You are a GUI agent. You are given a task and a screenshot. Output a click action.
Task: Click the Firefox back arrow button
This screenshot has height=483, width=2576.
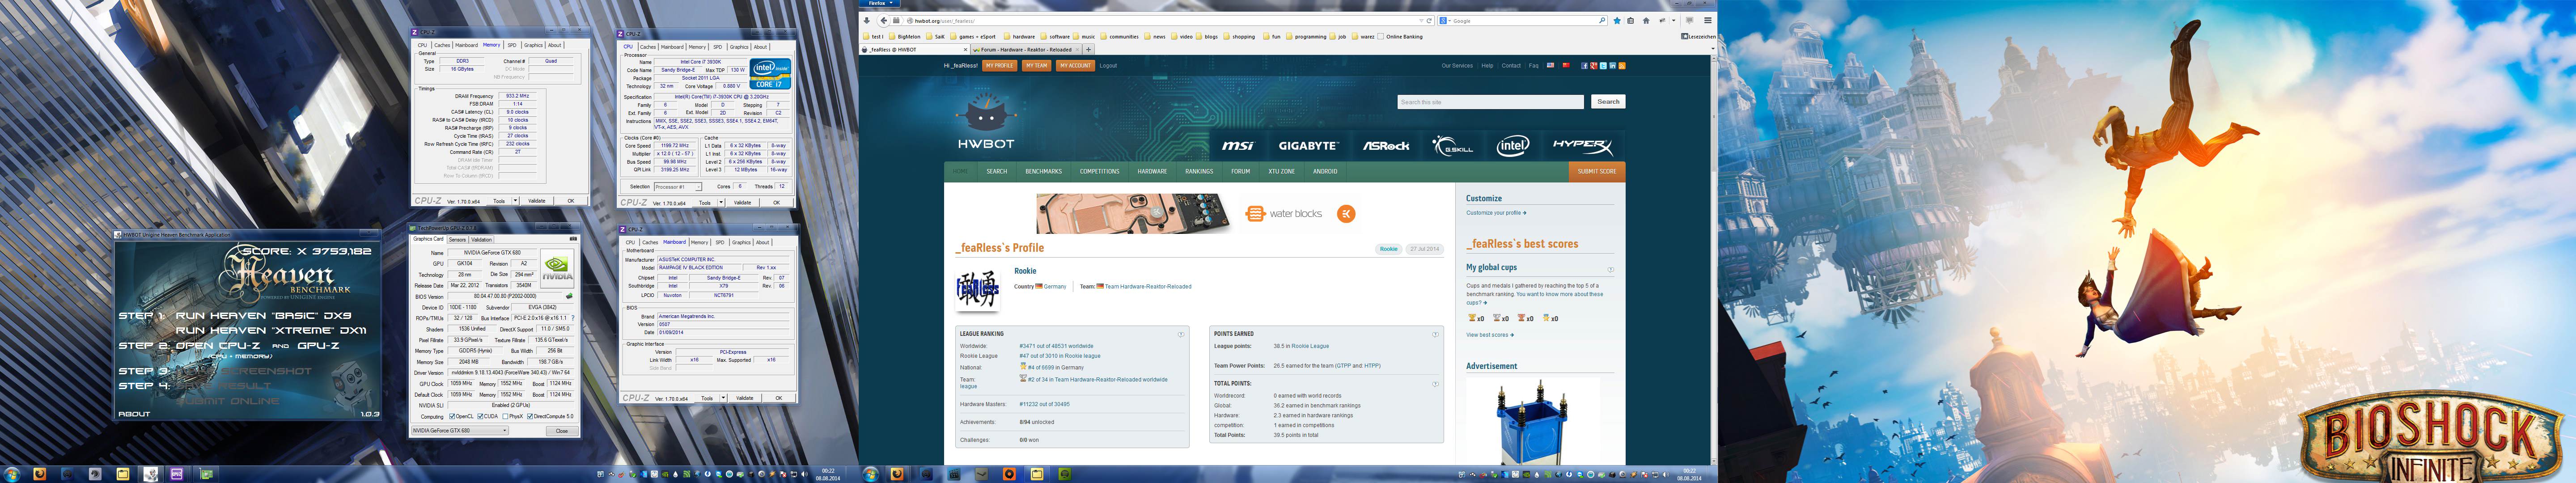pyautogui.click(x=884, y=21)
